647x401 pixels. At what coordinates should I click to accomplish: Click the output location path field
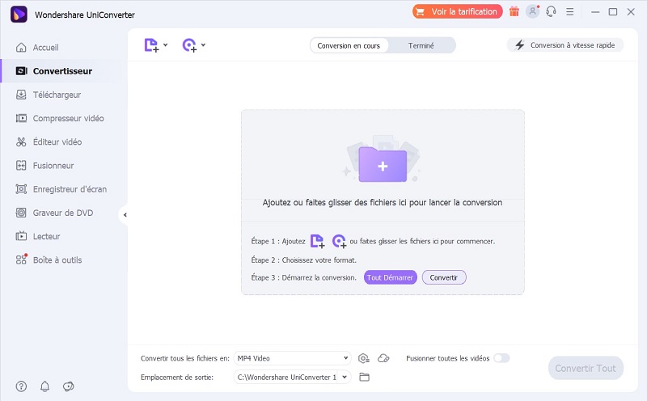[x=286, y=377]
